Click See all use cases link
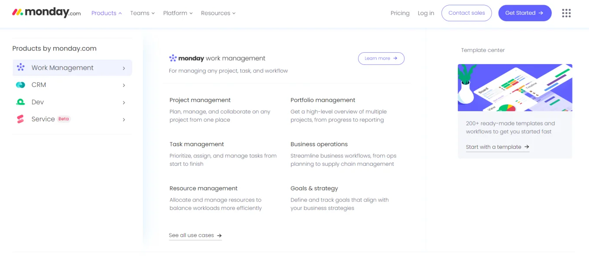The width and height of the screenshot is (589, 257). tap(195, 235)
